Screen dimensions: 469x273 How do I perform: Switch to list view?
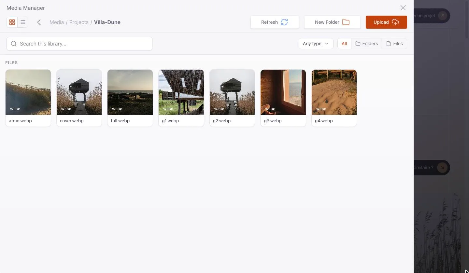tap(22, 22)
